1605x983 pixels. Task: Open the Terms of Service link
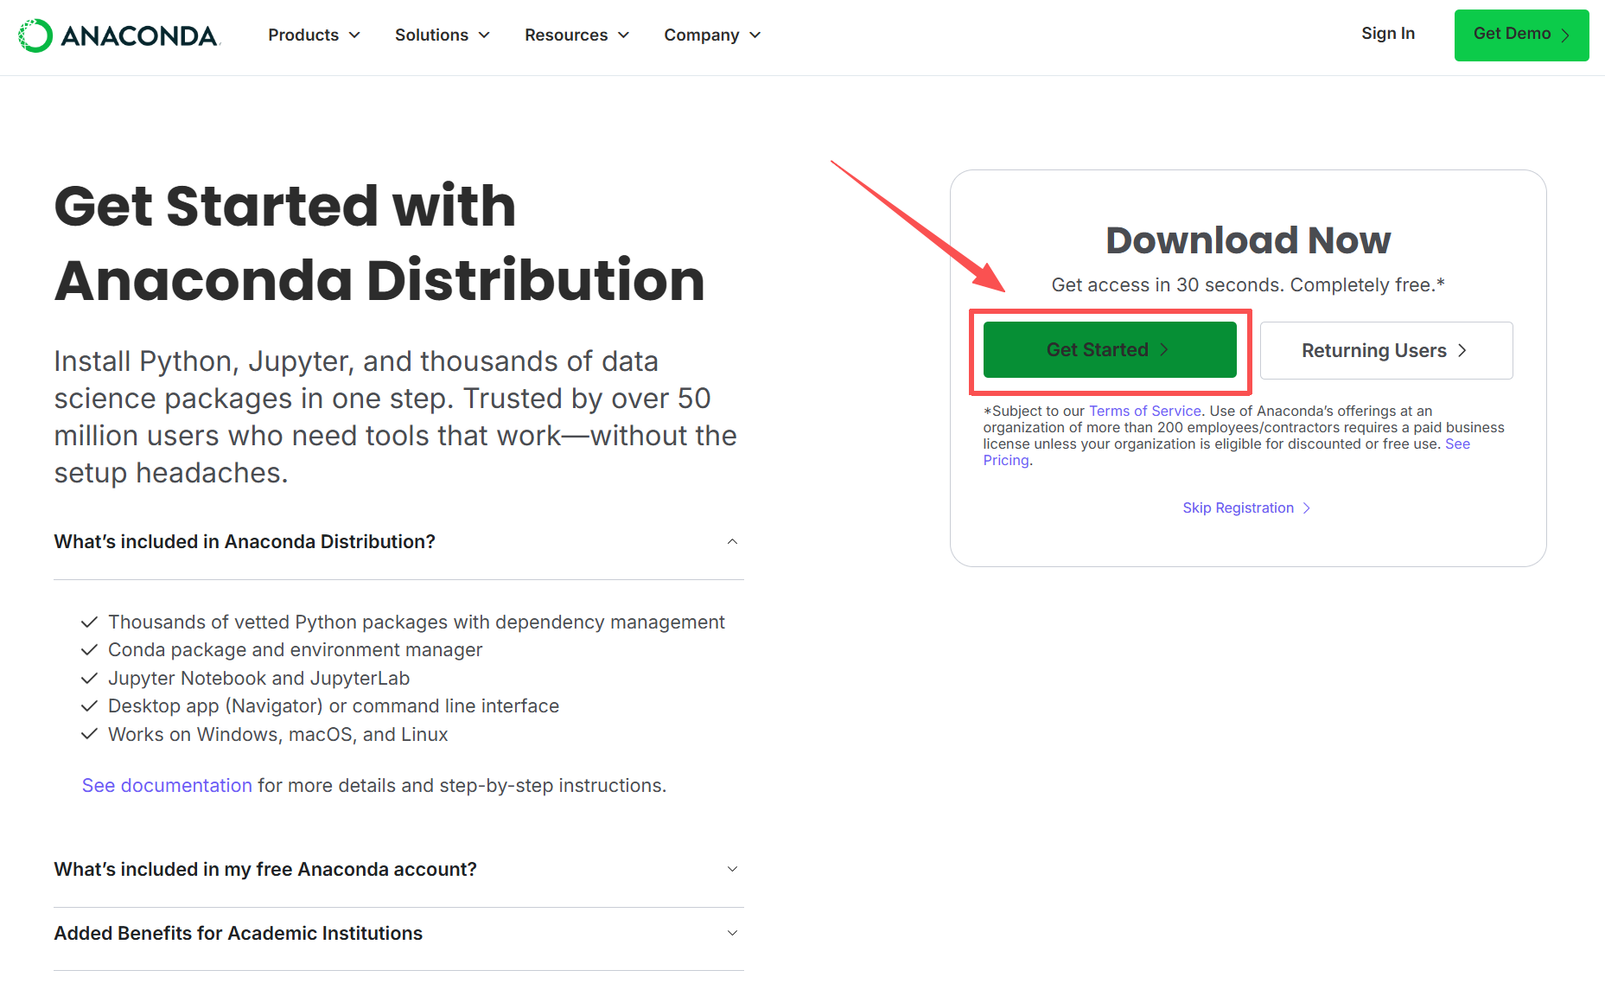(1144, 412)
